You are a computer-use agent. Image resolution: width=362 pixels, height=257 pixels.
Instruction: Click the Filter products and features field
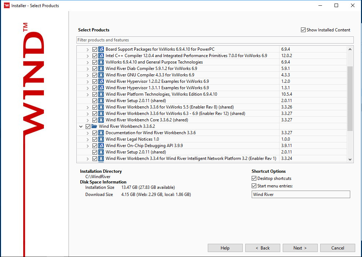(215, 40)
